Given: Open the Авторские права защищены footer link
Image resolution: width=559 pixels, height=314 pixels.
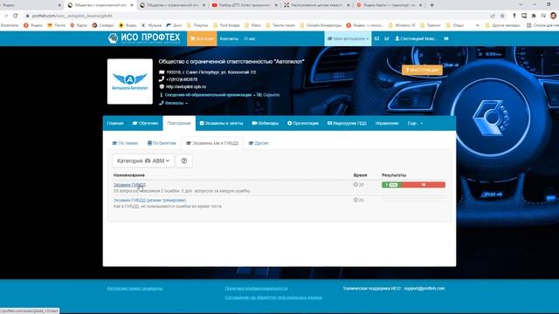Looking at the screenshot, I should coord(135,289).
